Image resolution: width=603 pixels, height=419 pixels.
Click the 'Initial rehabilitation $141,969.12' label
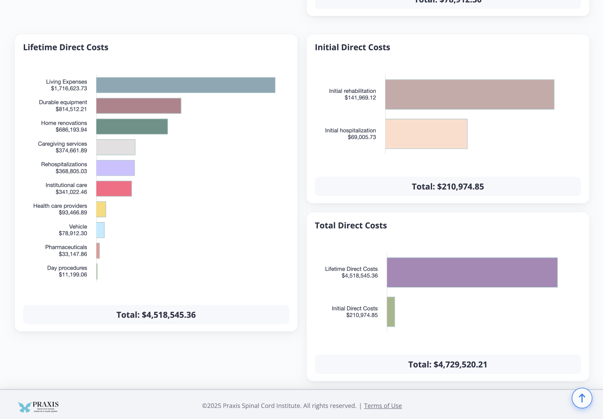tap(352, 94)
